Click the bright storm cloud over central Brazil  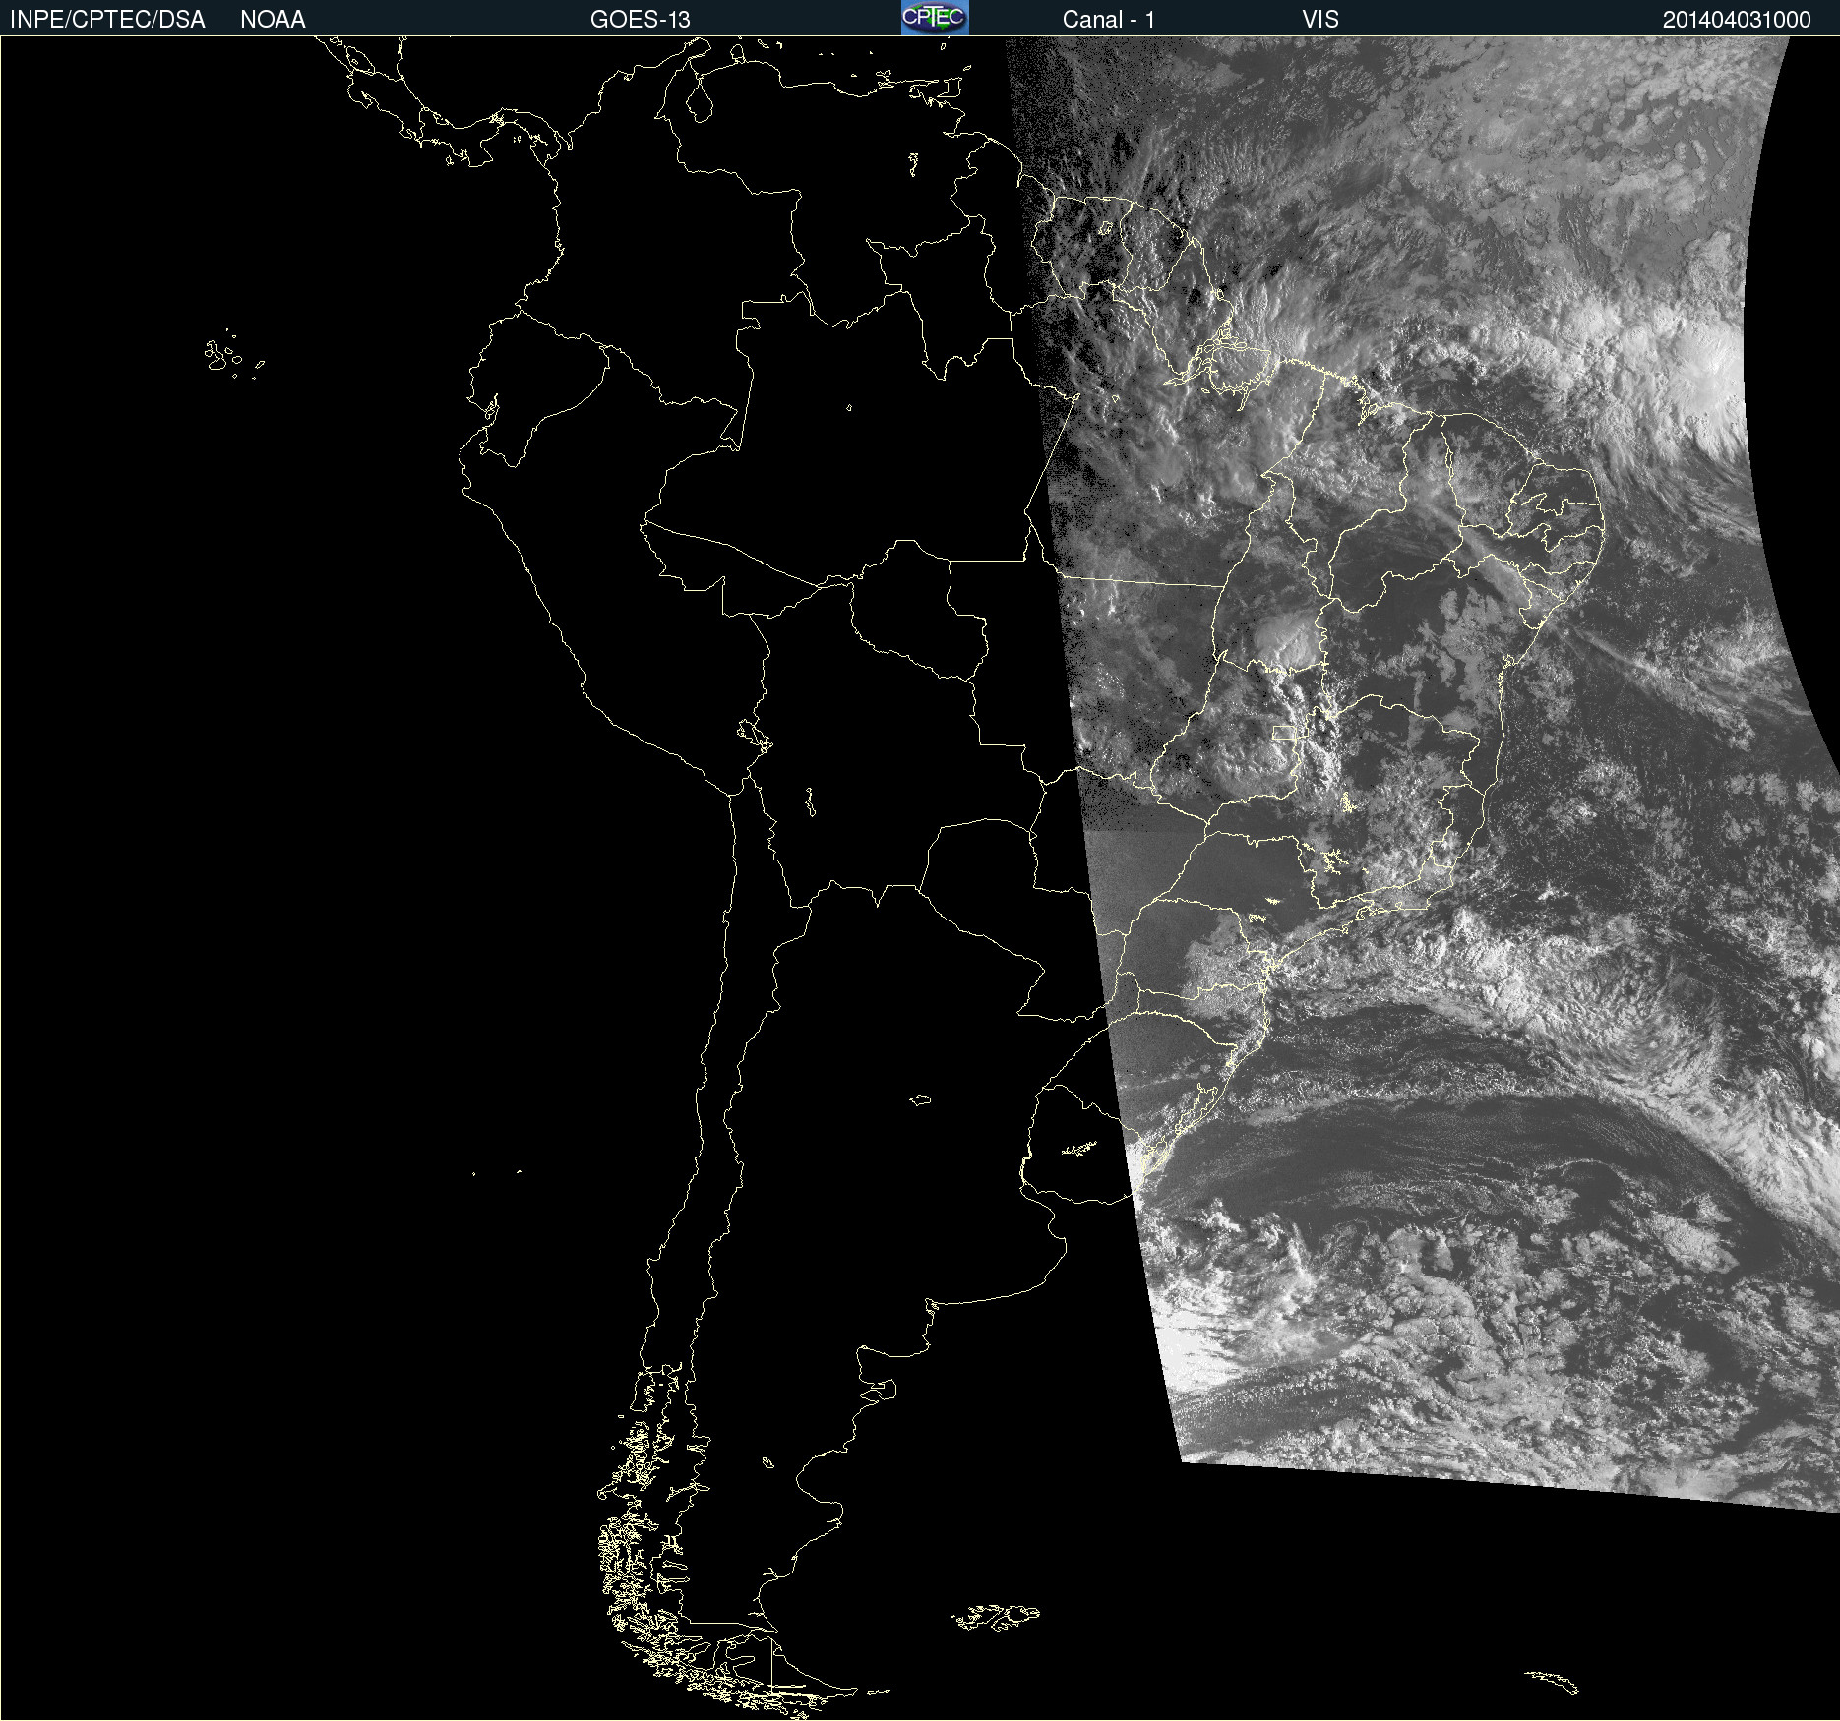click(1284, 641)
